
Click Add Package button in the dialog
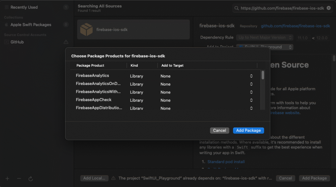(x=248, y=130)
